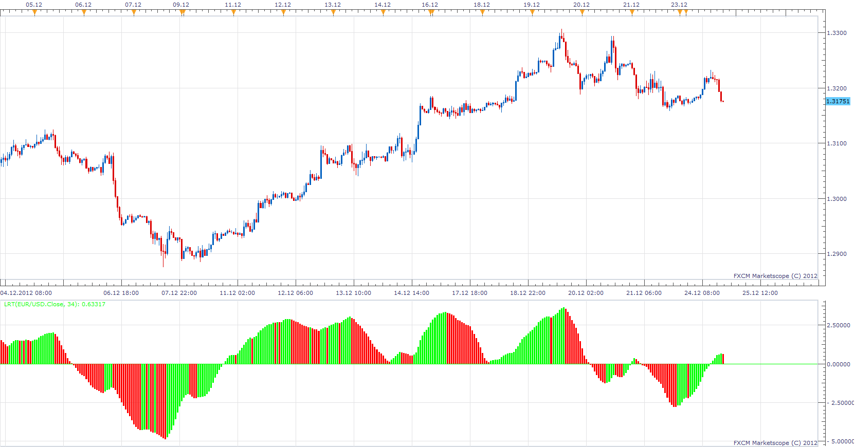
Task: Click the 18.12 22:00 time label
Action: pos(527,293)
